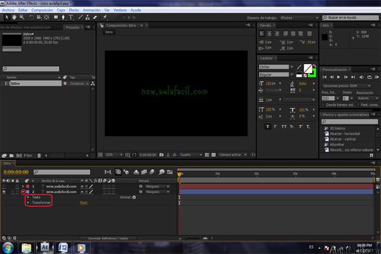The image size is (381, 254).
Task: Jump to first frame in preview controls
Action: tap(324, 77)
